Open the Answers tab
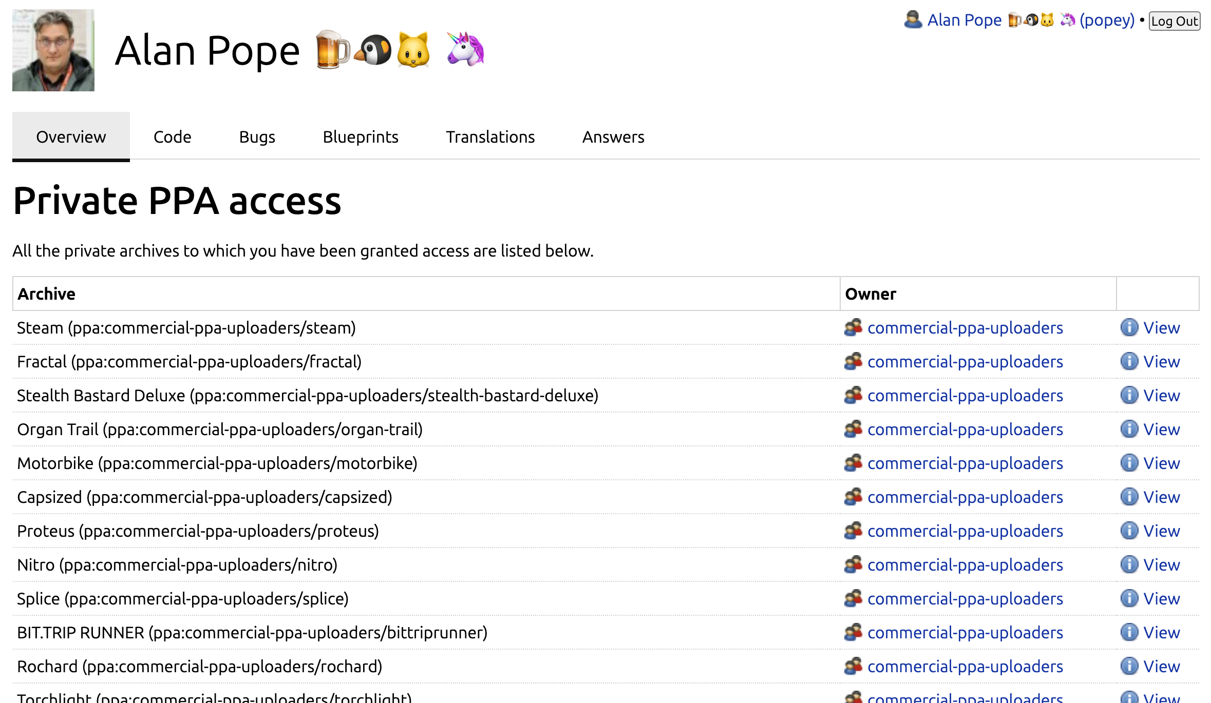This screenshot has width=1211, height=703. coord(613,137)
